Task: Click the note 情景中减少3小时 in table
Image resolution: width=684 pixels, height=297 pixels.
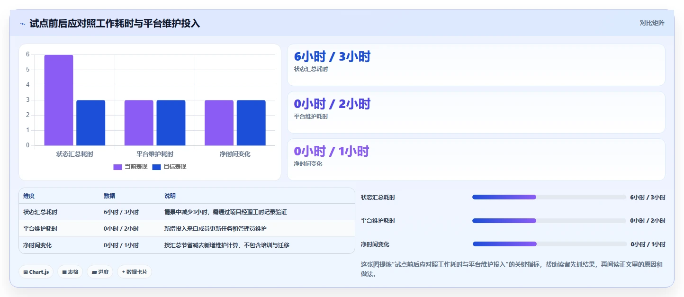Action: coord(225,212)
